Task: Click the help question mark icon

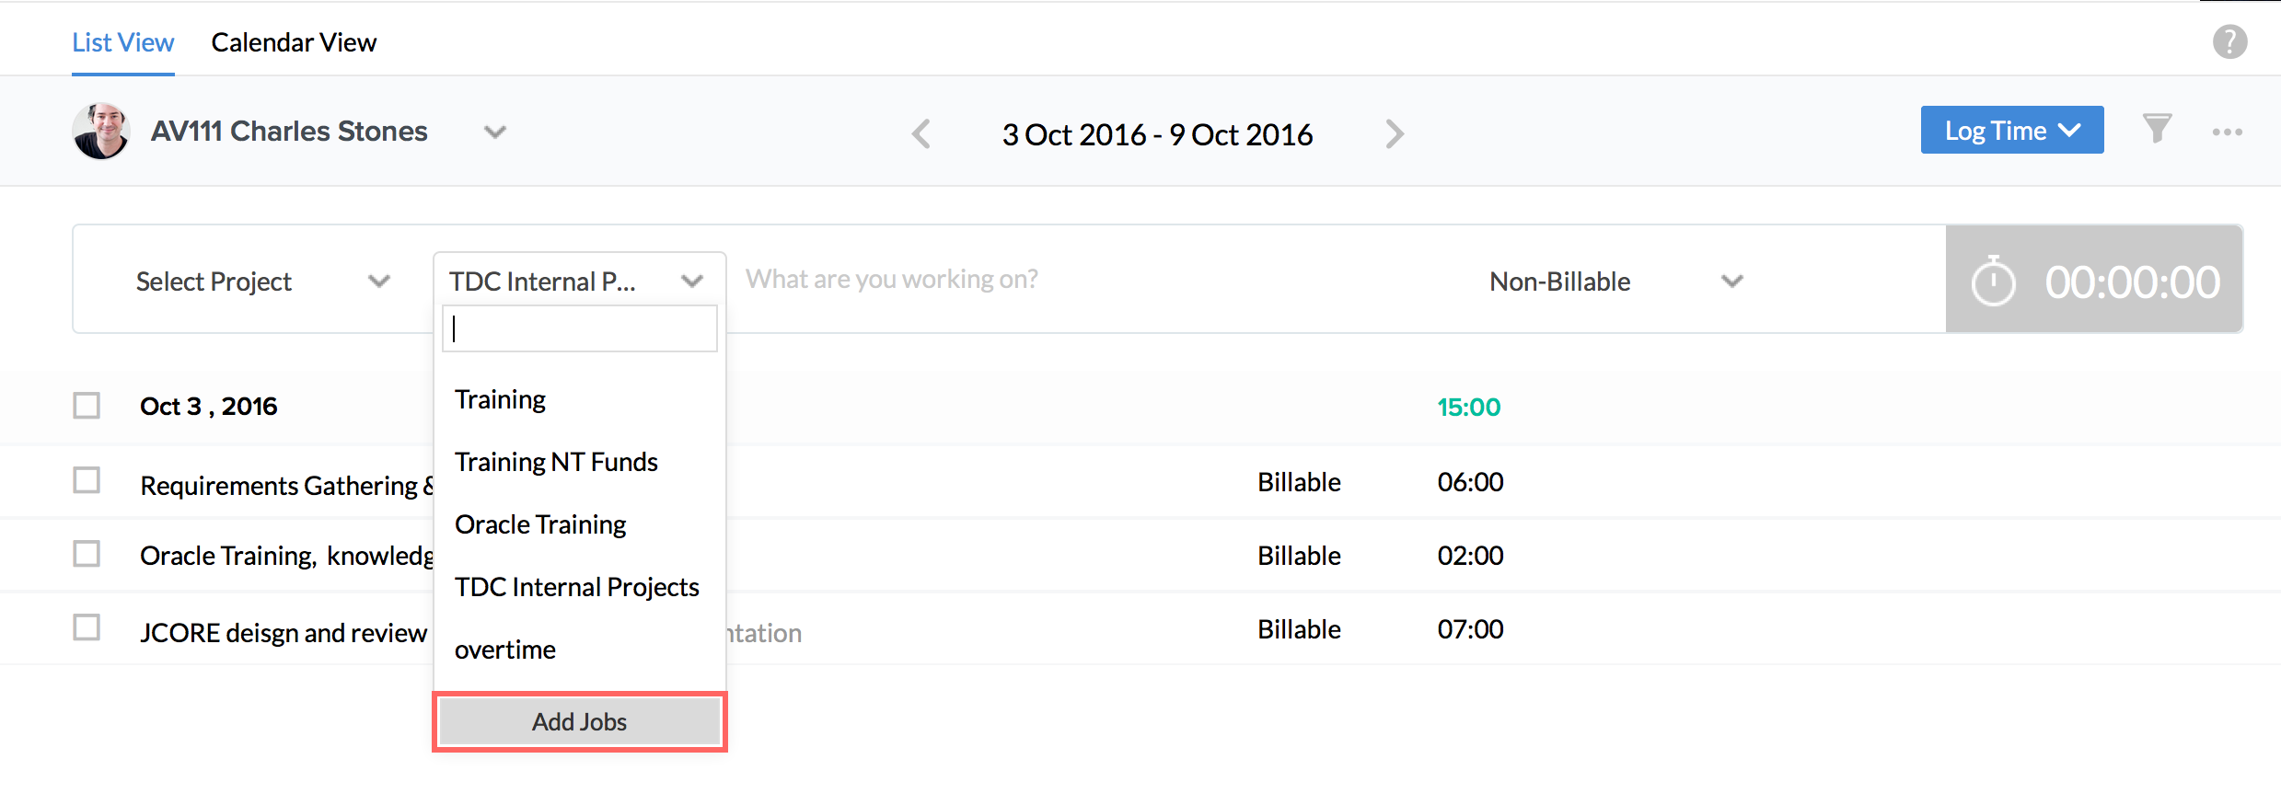Action: 2229,42
